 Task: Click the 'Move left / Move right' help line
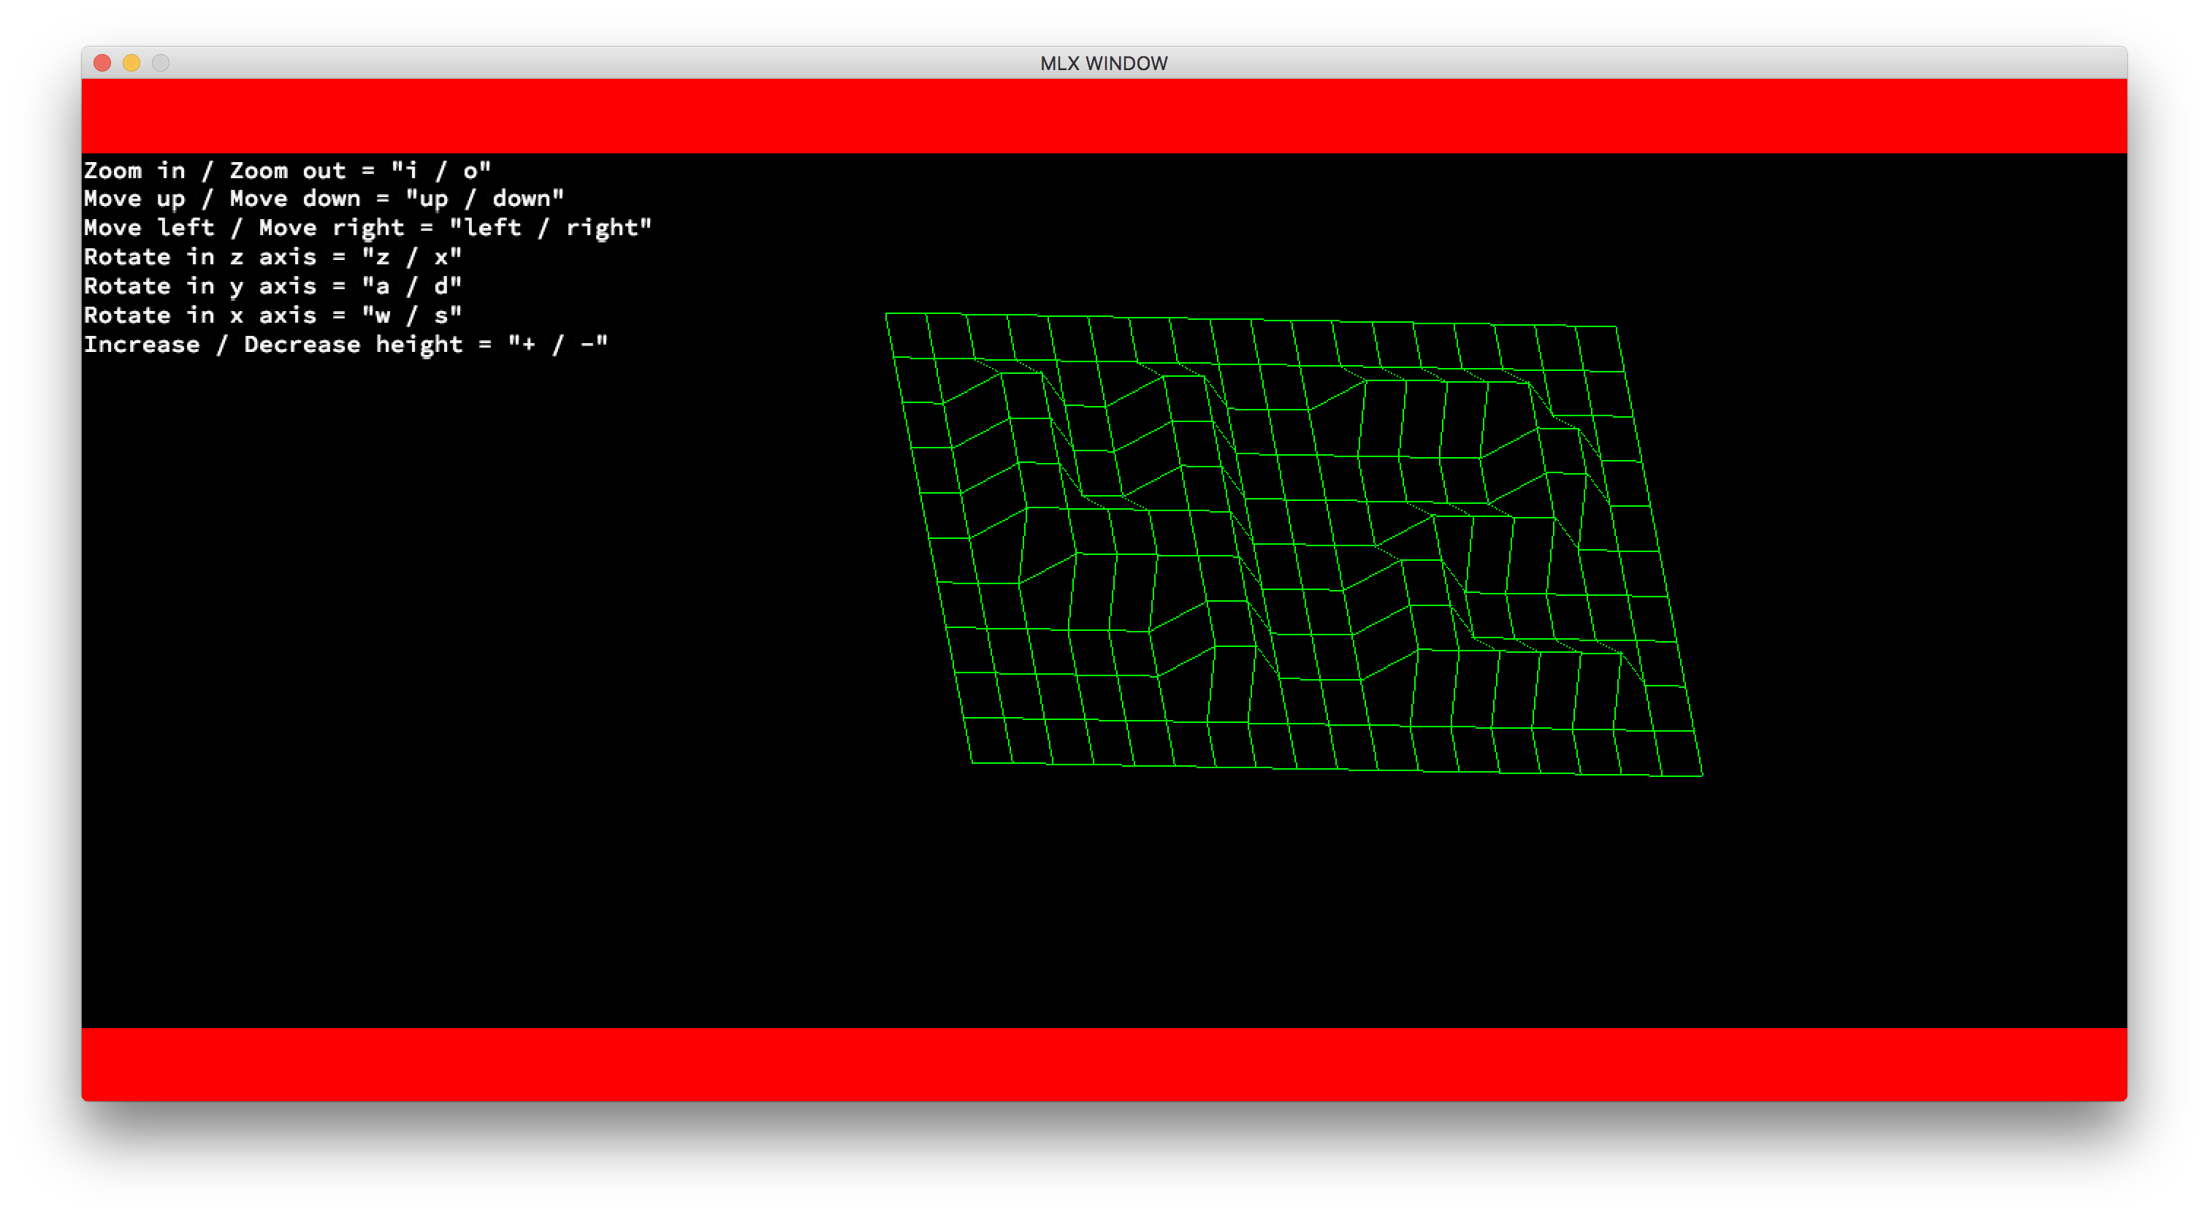pos(367,228)
